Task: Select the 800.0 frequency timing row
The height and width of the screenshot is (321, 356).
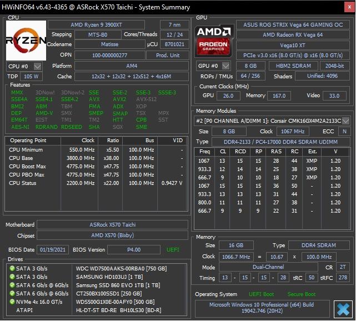Action: (x=272, y=203)
